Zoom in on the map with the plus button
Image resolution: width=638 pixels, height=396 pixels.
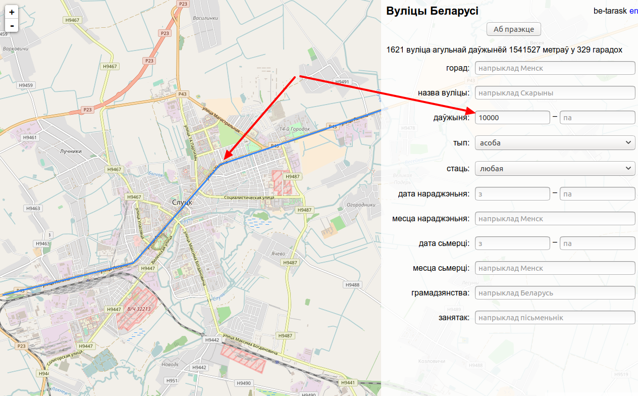12,12
